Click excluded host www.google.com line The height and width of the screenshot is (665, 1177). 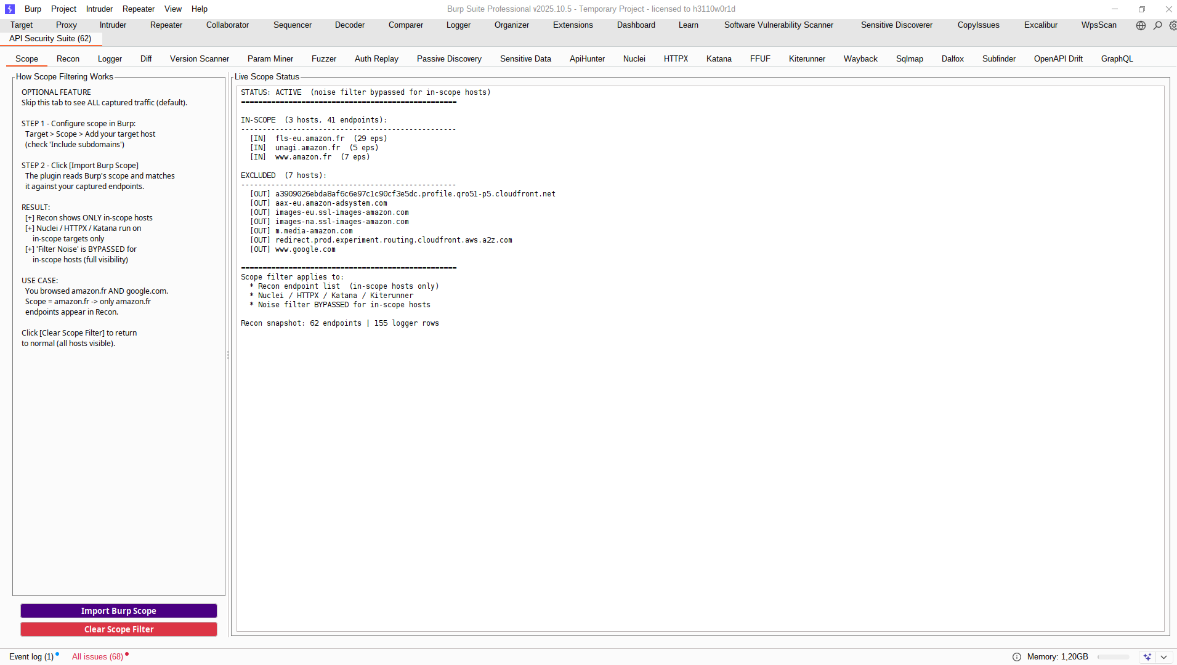[293, 249]
